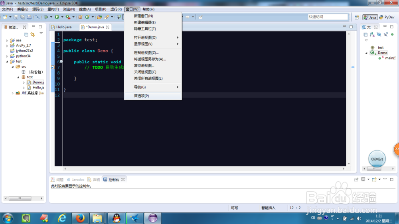Open Firefox from taskbar

pyautogui.click(x=80, y=218)
